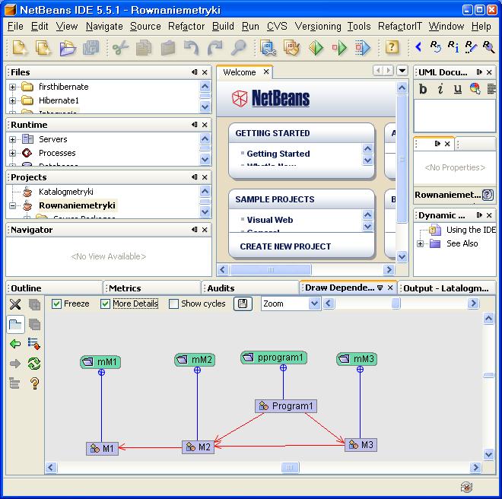502x499 pixels.
Task: Select the Program1 class node in graph
Action: click(x=286, y=406)
